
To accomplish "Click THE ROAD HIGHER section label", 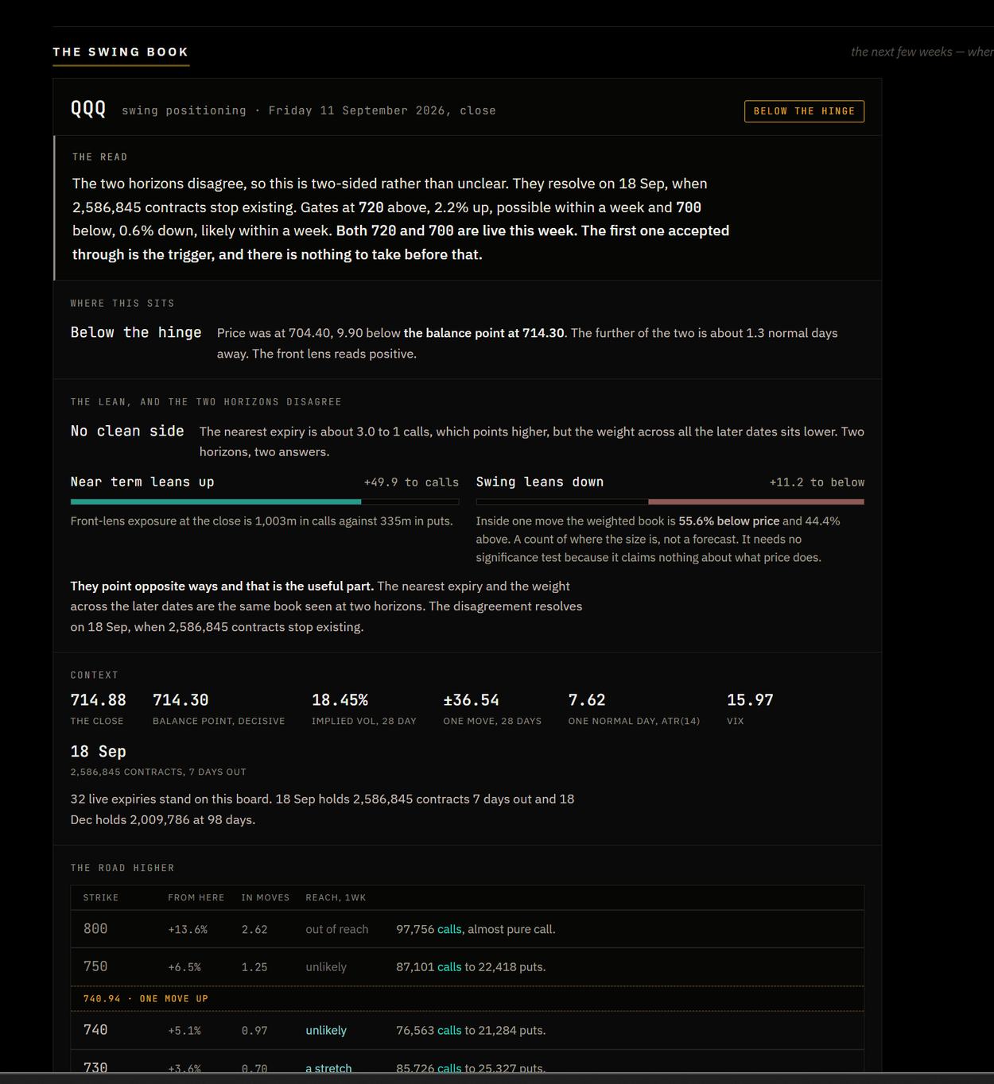I will tap(122, 869).
